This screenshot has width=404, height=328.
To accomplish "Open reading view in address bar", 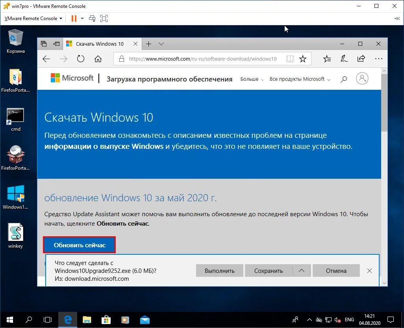I will pos(290,59).
